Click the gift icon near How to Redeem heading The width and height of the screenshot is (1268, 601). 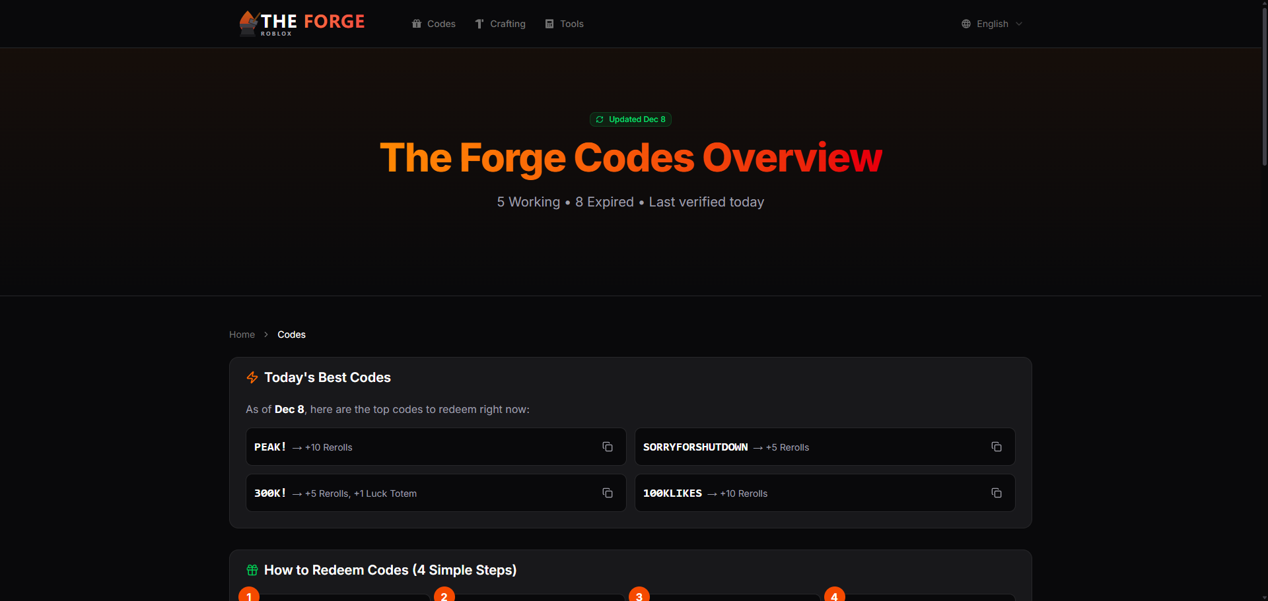(252, 570)
